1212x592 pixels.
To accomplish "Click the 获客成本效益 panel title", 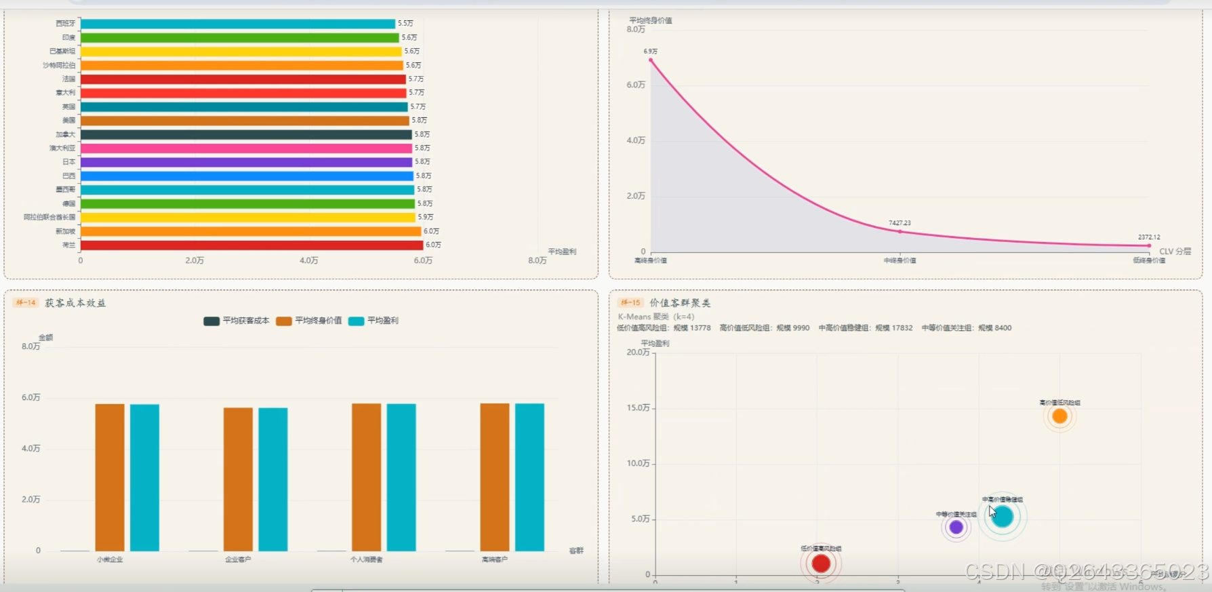I will (x=75, y=303).
